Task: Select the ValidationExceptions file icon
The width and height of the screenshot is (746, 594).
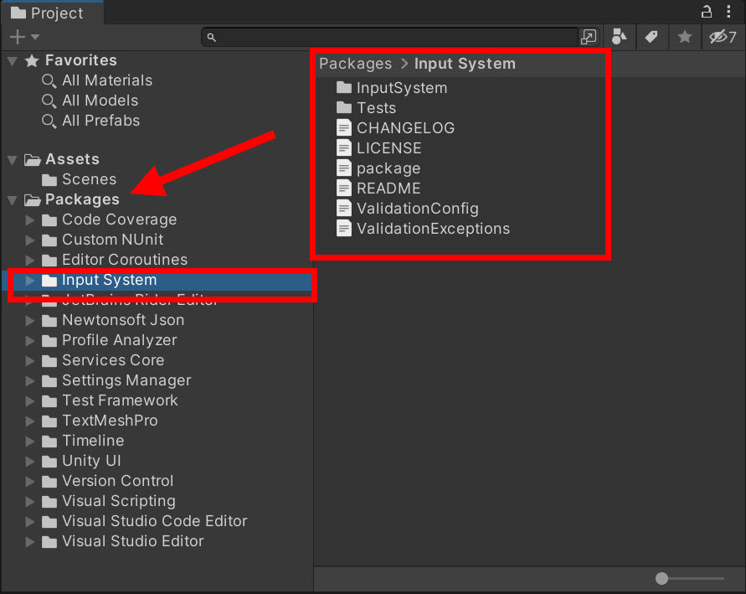Action: [343, 228]
